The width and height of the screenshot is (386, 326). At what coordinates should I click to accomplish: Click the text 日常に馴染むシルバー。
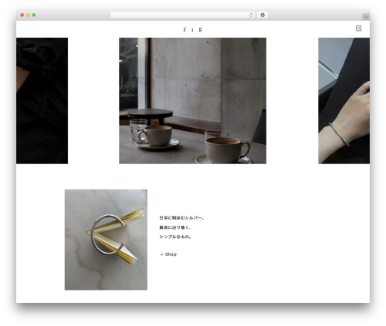[x=182, y=218]
